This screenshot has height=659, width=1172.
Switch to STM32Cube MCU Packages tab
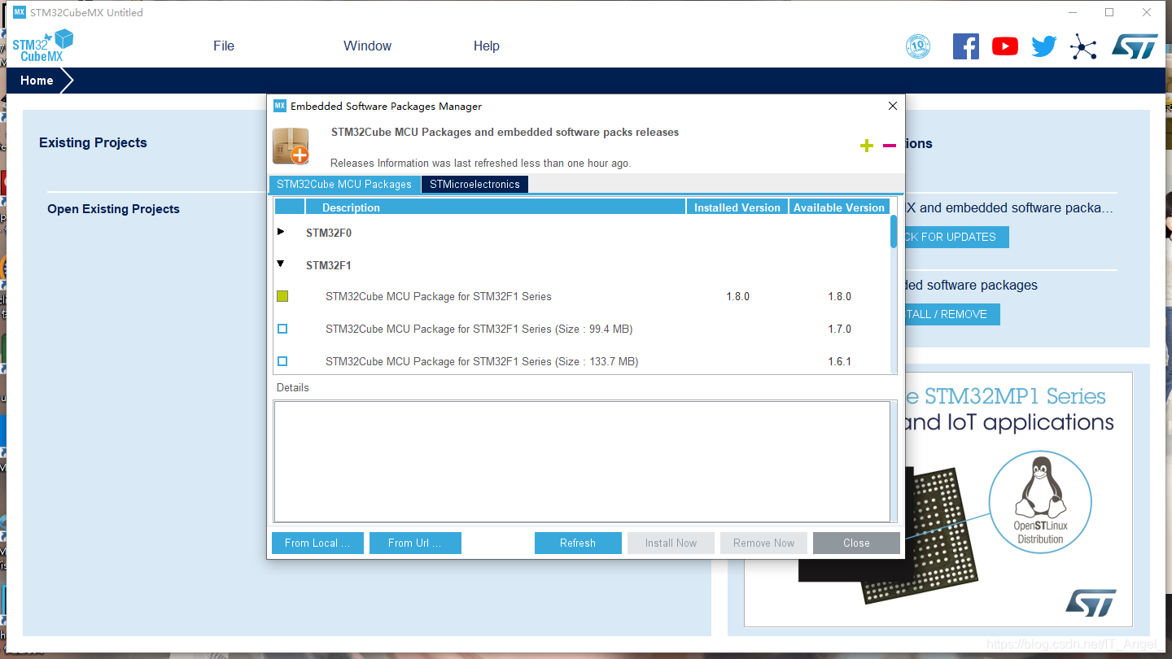[x=344, y=185]
